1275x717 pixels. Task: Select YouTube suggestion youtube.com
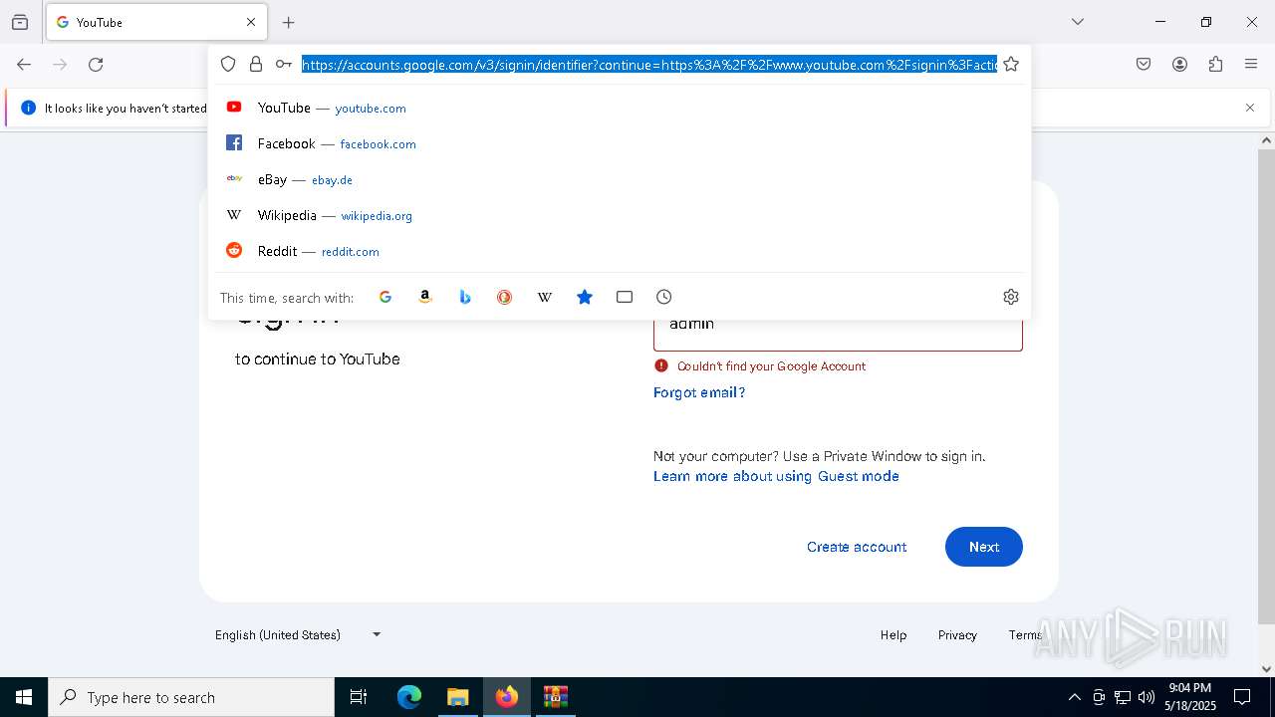pyautogui.click(x=620, y=108)
